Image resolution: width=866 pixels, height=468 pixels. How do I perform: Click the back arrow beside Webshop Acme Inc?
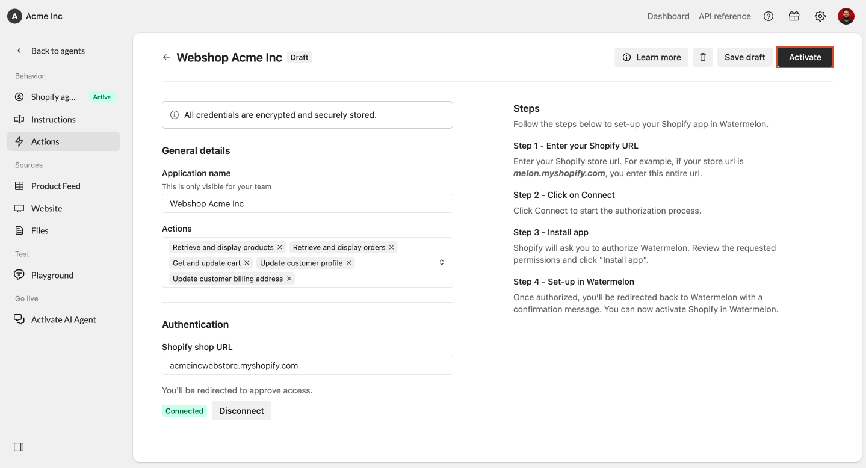[x=167, y=57]
